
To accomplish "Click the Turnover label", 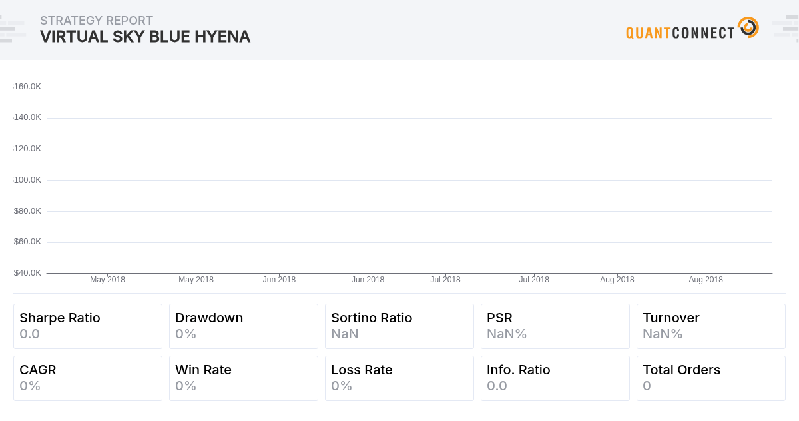I will pyautogui.click(x=671, y=318).
